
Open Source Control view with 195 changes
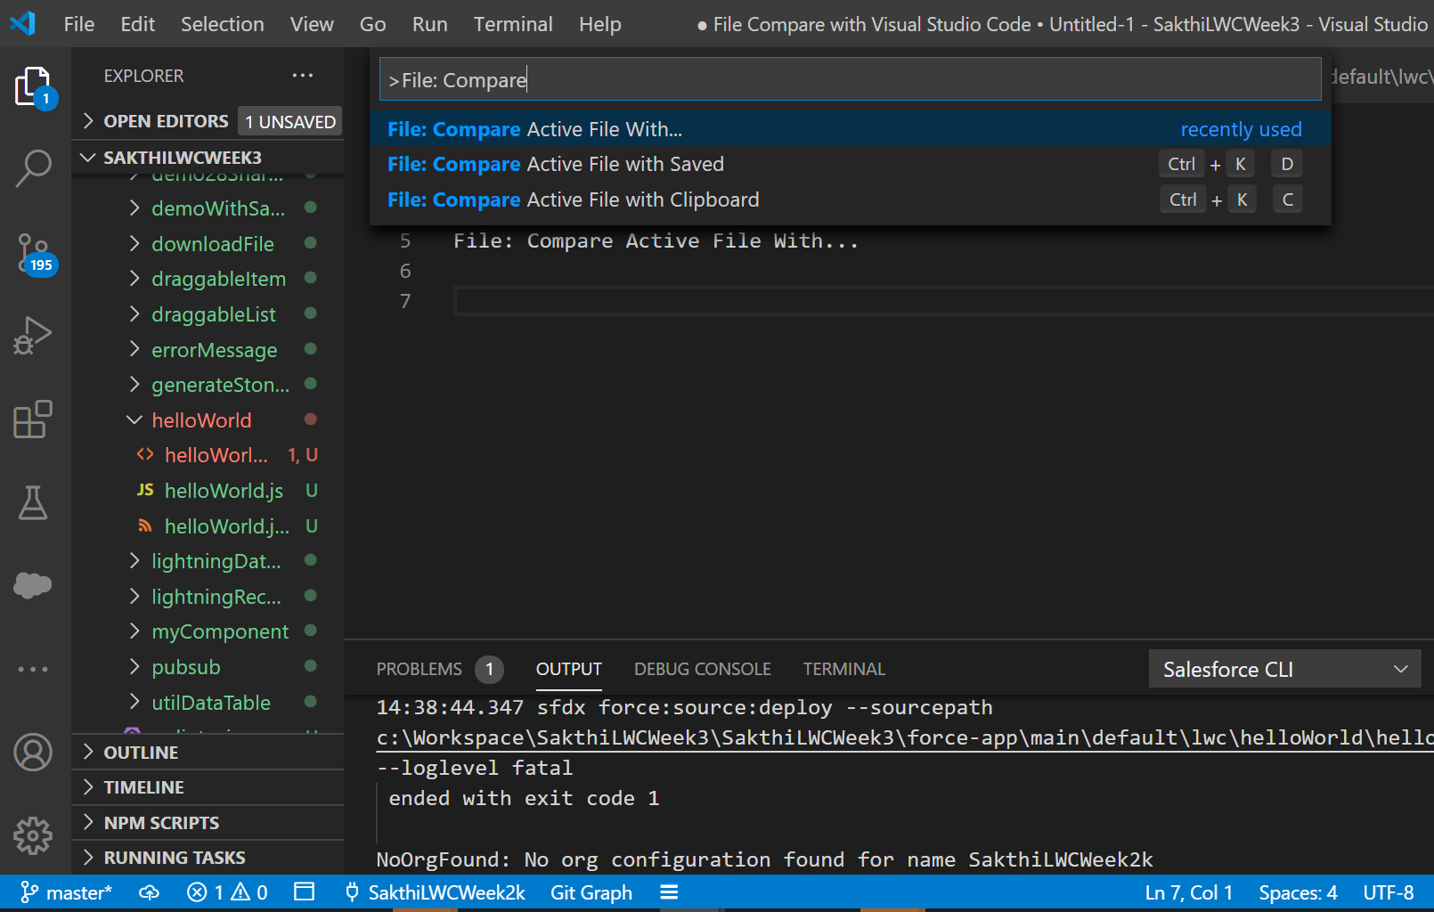point(33,253)
